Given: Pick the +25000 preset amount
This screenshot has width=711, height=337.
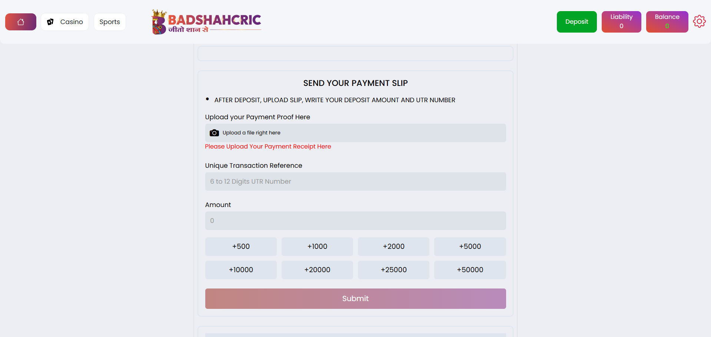Looking at the screenshot, I should (x=393, y=270).
